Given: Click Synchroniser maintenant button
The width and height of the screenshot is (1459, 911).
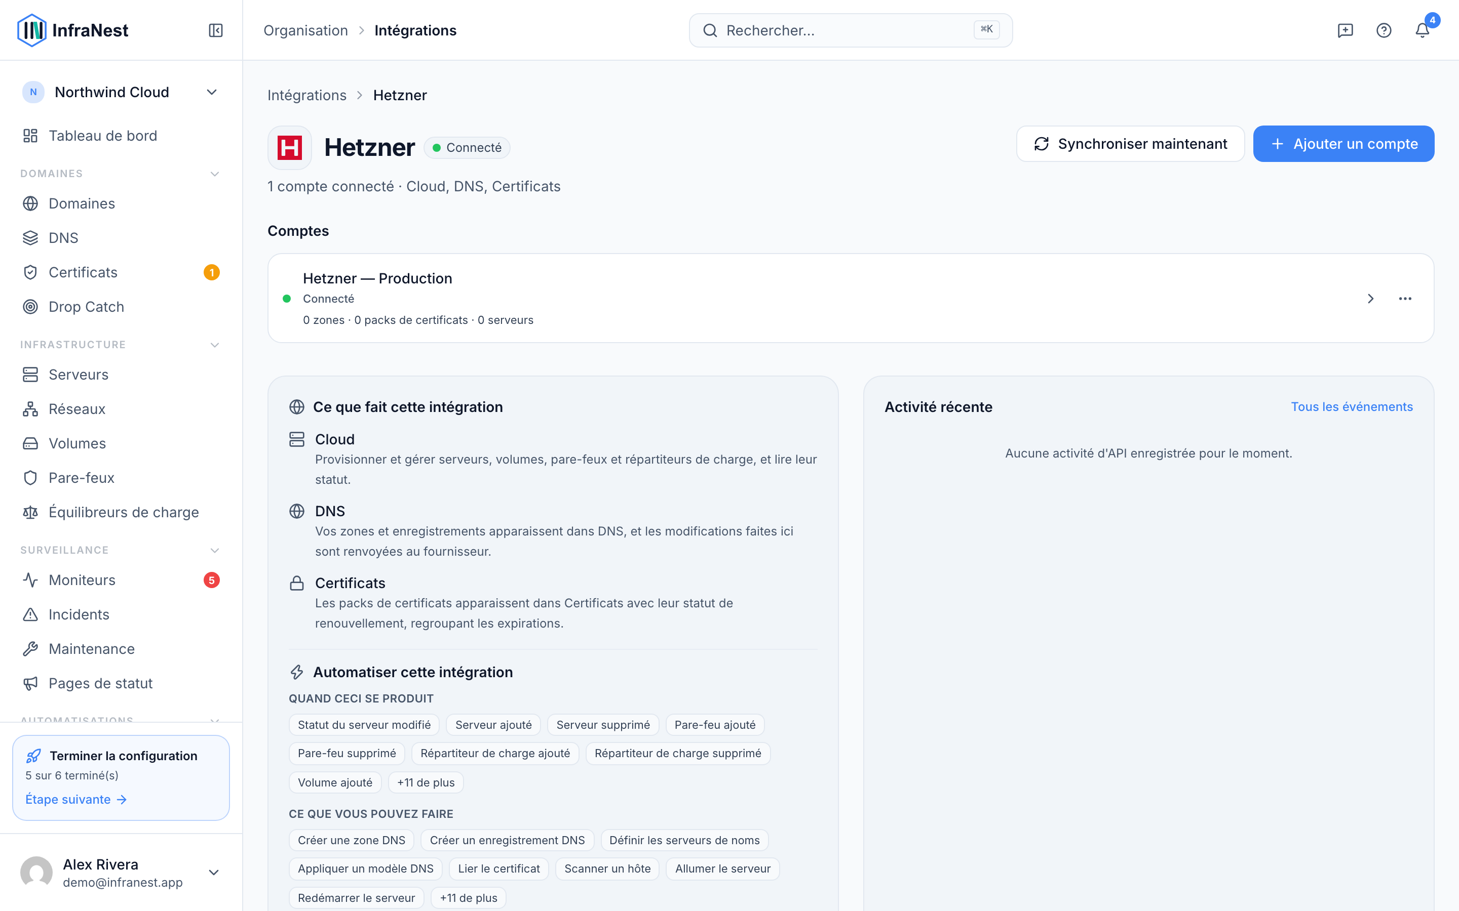Looking at the screenshot, I should (x=1130, y=144).
